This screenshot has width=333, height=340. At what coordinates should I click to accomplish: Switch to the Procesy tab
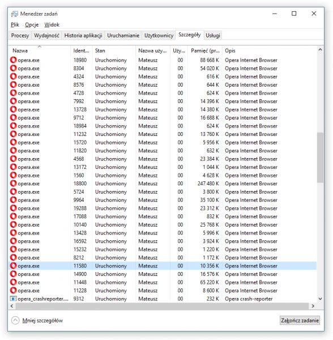[x=20, y=35]
